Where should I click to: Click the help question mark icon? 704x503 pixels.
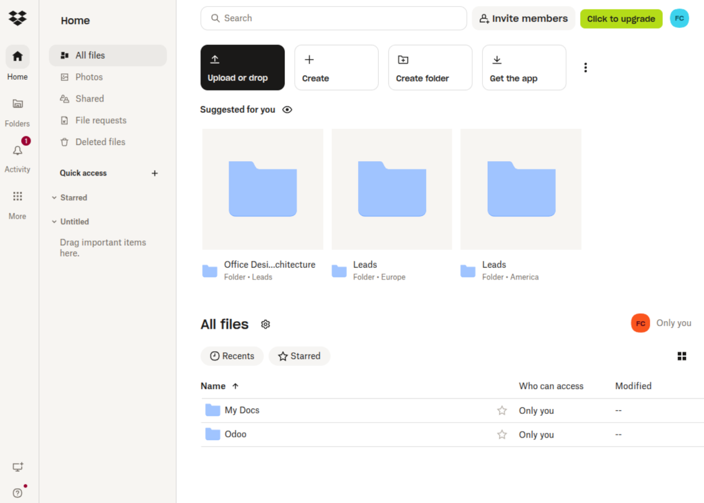click(17, 492)
